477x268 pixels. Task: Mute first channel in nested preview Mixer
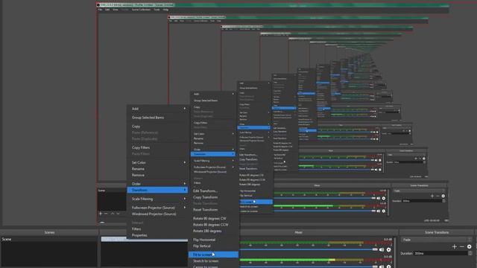click(379, 198)
